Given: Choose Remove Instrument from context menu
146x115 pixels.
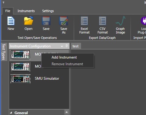Looking at the screenshot, I should point(67,64).
